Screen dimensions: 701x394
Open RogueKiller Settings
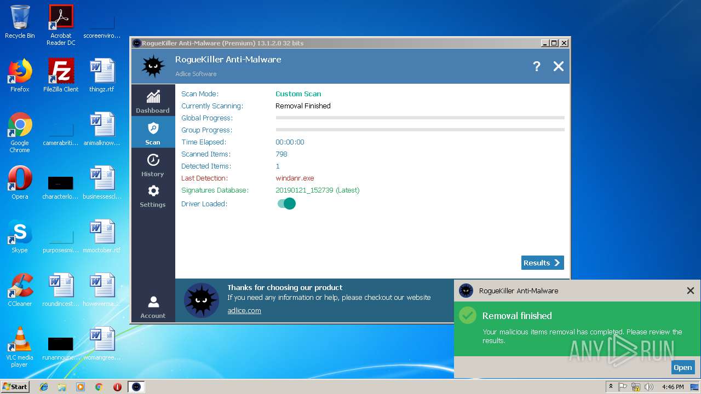coord(153,196)
